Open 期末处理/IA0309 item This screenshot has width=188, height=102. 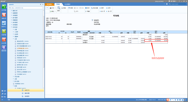pyautogui.click(x=22, y=67)
